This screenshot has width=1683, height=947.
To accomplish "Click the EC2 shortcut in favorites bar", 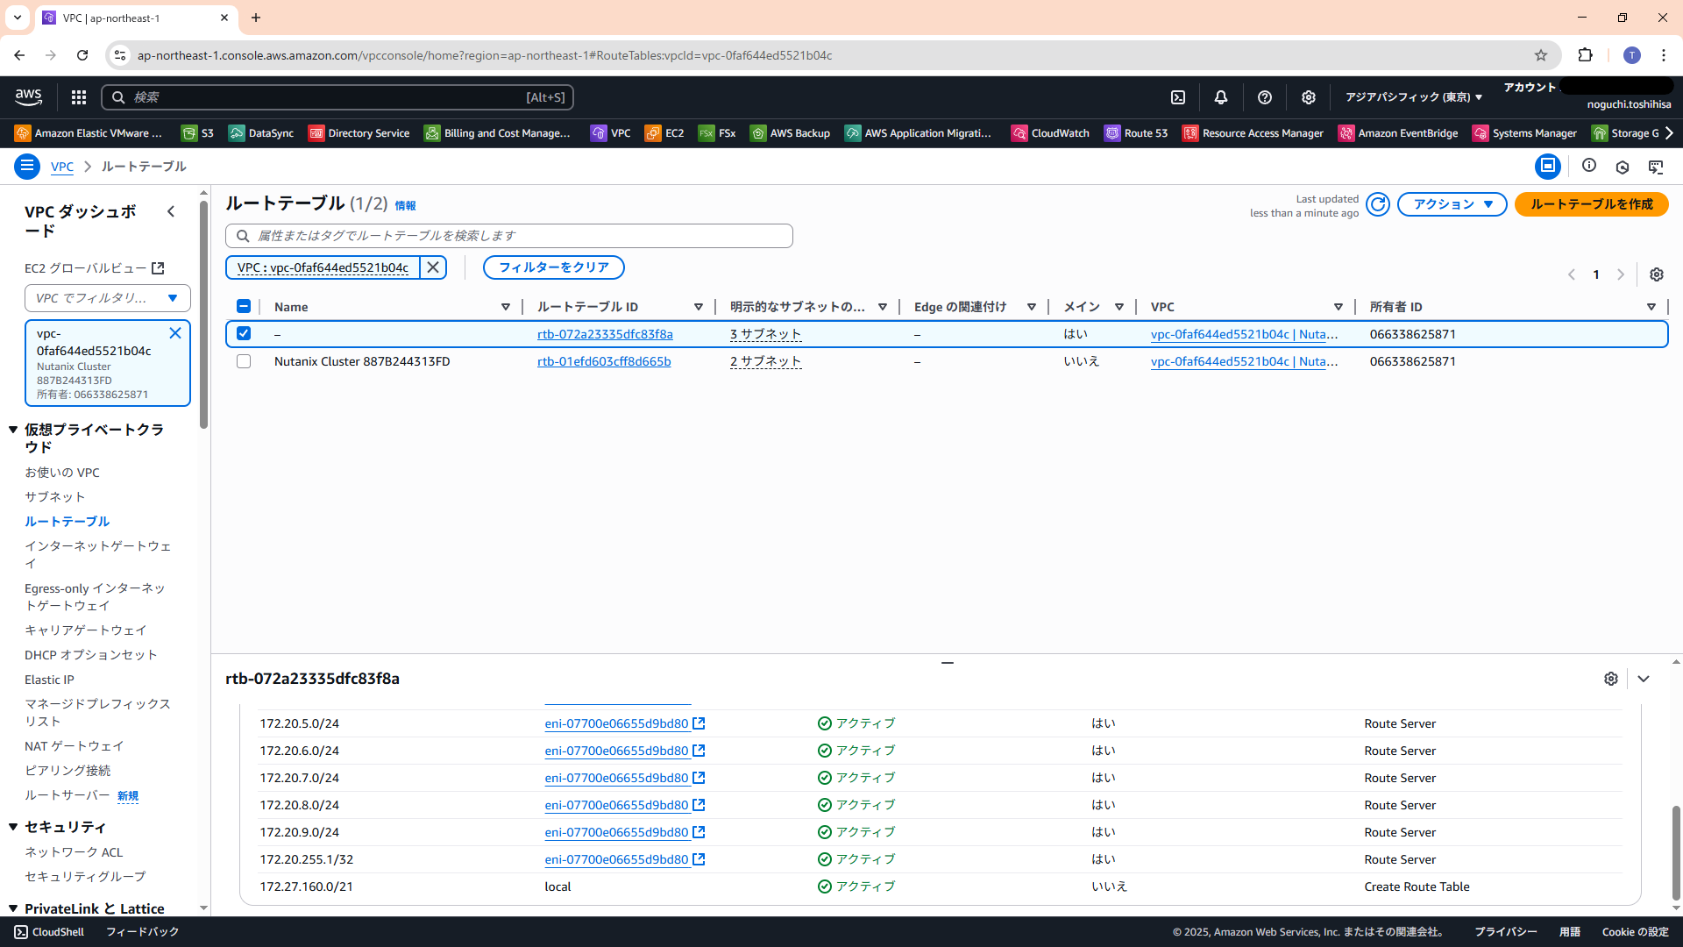I will pyautogui.click(x=664, y=133).
